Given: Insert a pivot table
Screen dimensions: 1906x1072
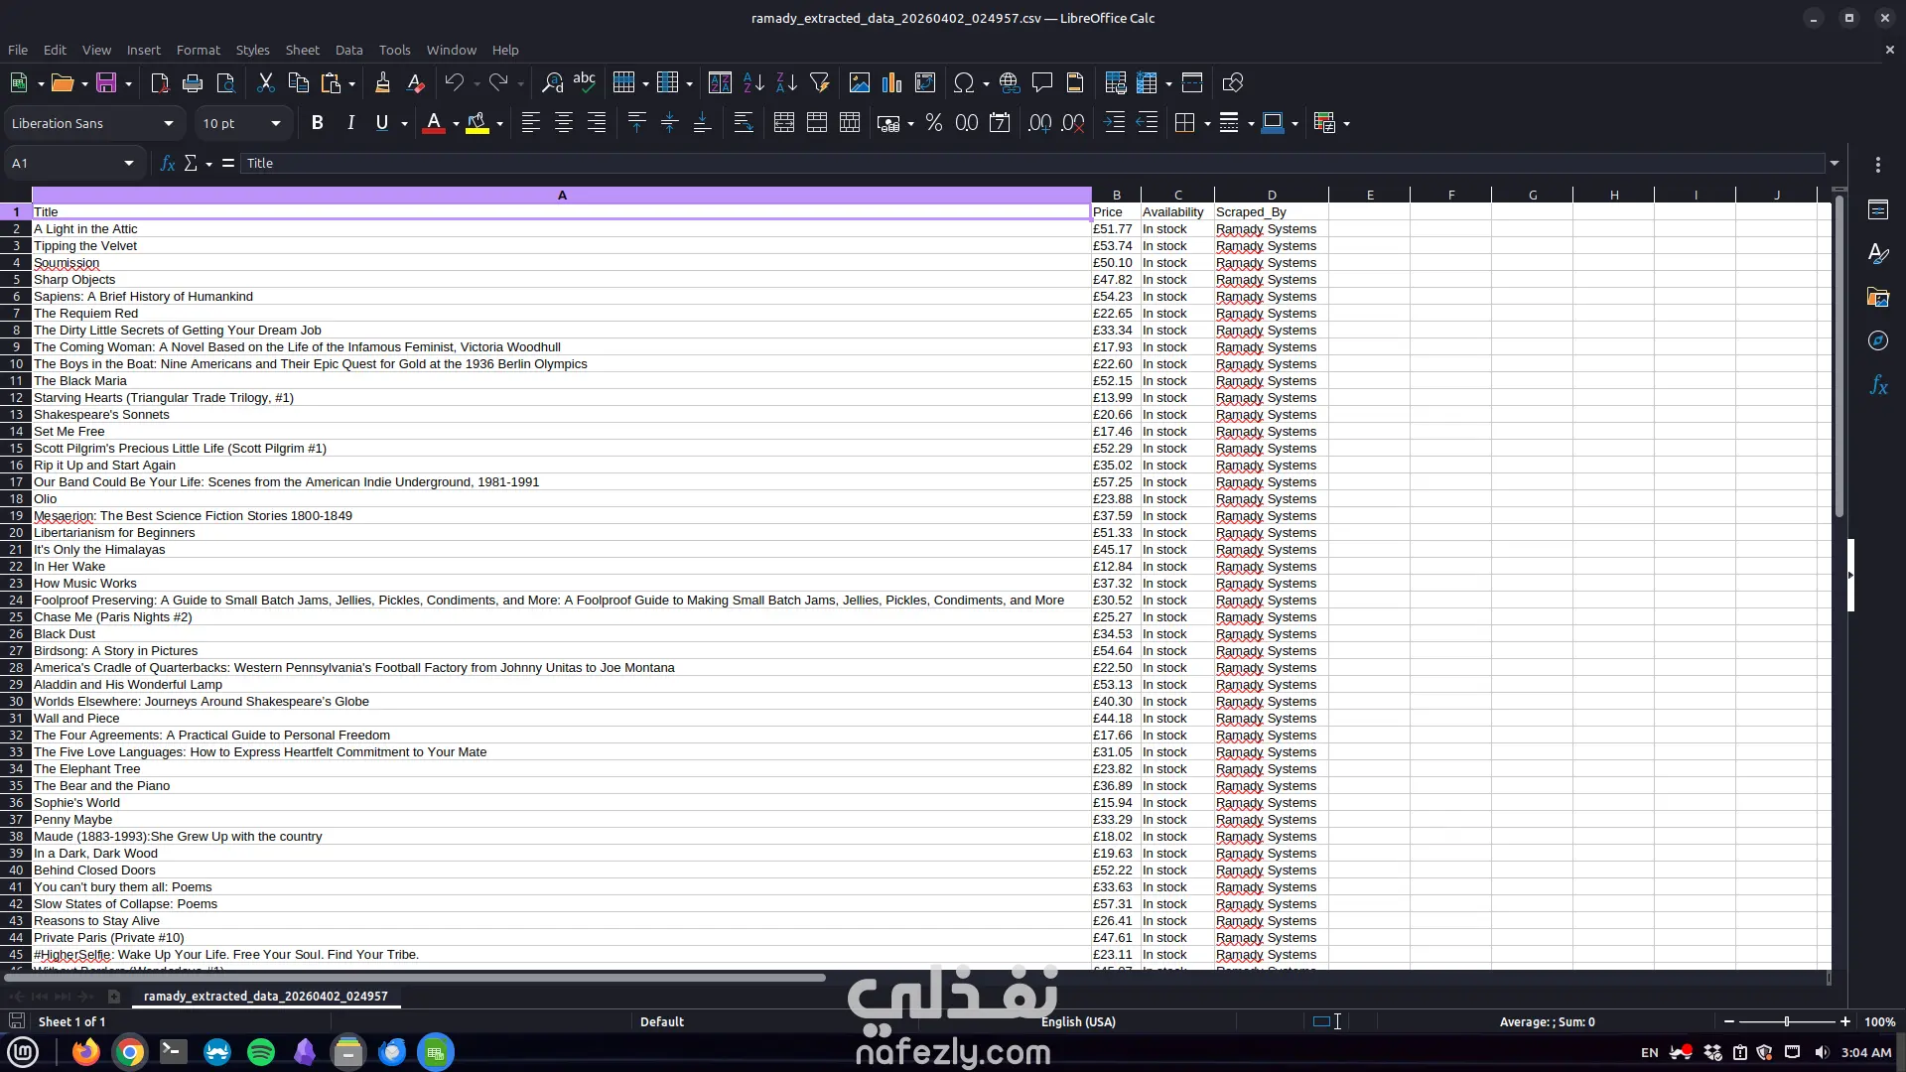Looking at the screenshot, I should [925, 83].
